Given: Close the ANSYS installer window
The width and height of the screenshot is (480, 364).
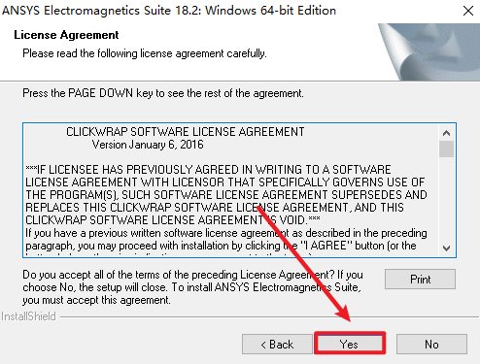Looking at the screenshot, I should 468,11.
